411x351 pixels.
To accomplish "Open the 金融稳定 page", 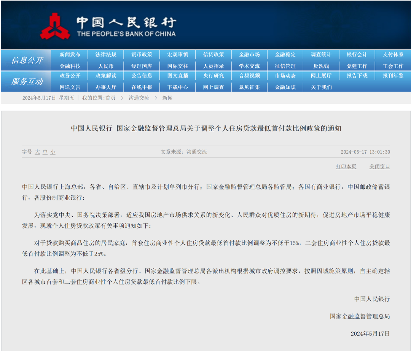I will pos(285,54).
